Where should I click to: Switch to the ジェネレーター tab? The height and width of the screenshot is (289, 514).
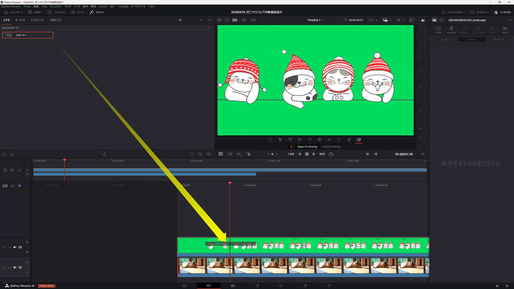[38, 20]
